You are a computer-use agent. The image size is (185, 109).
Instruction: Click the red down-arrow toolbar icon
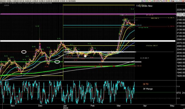tap(166, 1)
